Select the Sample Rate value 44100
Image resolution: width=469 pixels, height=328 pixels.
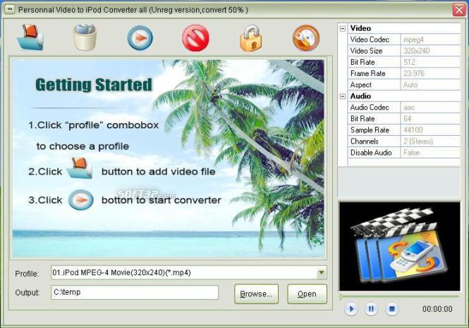(x=430, y=130)
